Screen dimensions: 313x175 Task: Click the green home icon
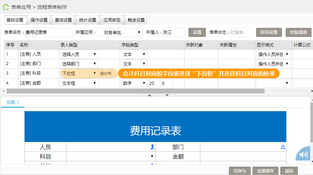coord(6,6)
